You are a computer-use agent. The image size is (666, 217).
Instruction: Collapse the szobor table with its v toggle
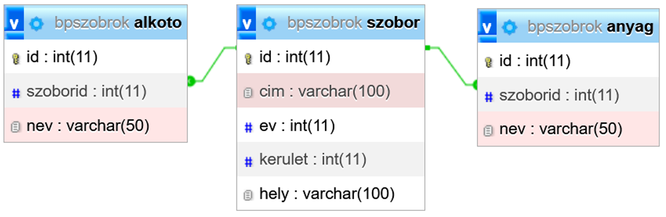click(x=246, y=23)
